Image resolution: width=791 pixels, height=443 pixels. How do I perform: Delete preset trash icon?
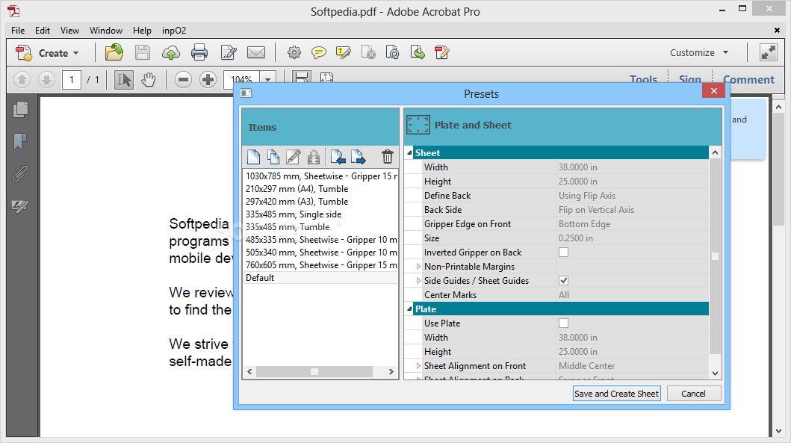pos(388,157)
